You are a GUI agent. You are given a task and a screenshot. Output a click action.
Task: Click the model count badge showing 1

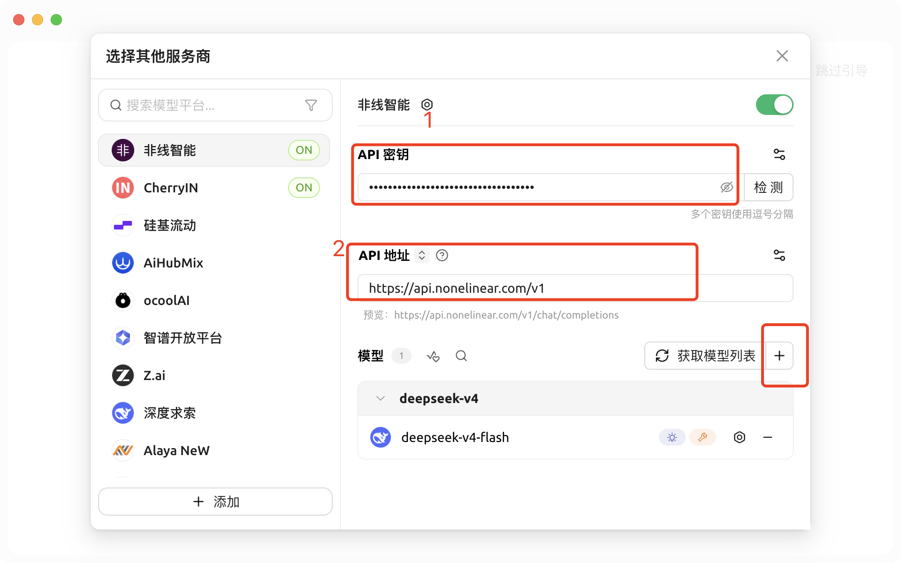[401, 356]
